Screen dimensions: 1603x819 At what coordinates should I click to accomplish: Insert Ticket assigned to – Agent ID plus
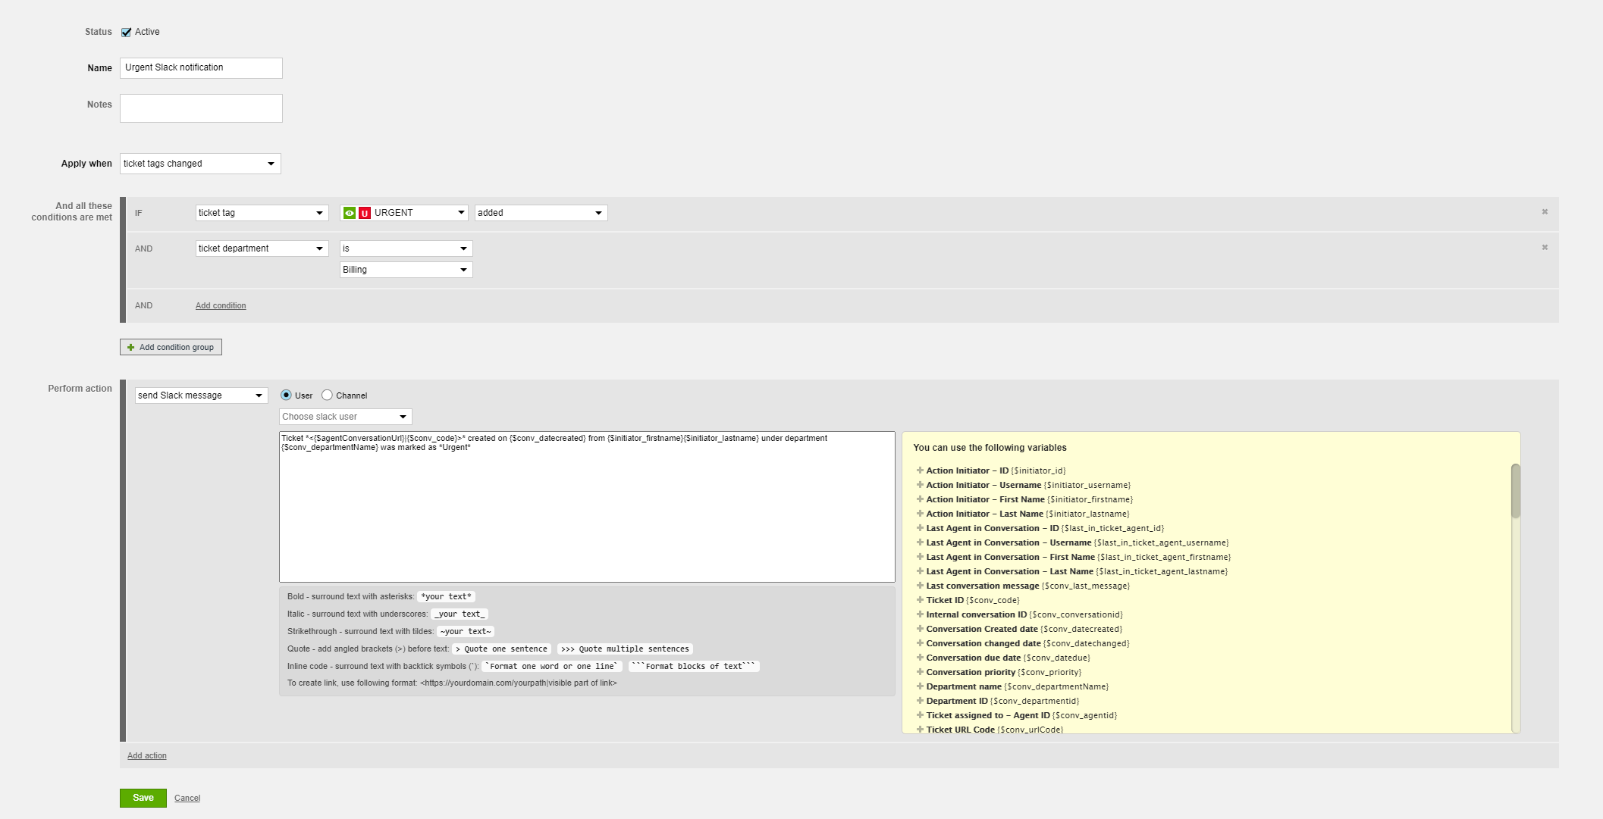(920, 715)
